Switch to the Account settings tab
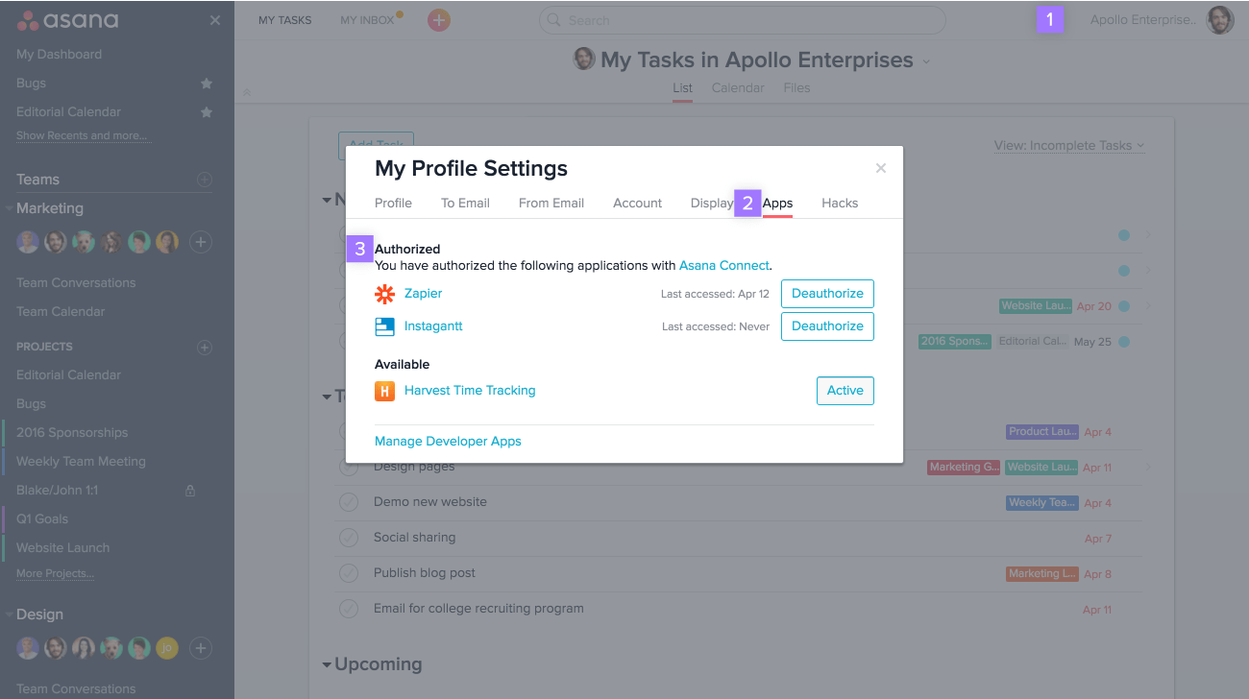Image resolution: width=1249 pixels, height=699 pixels. (638, 204)
